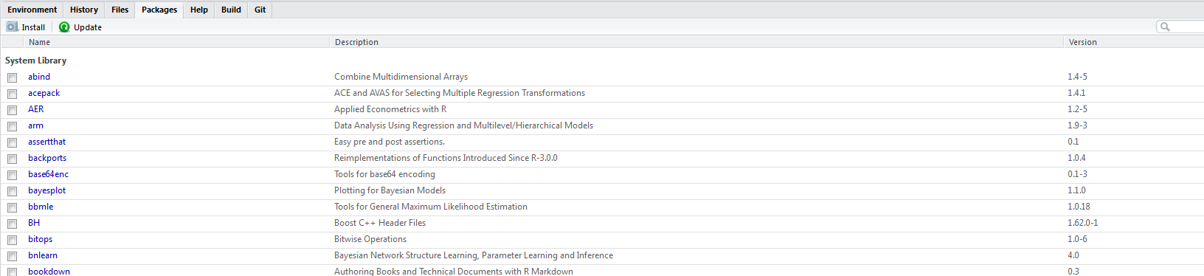Select description 'Bitwise Operations'
The width and height of the screenshot is (1204, 276).
370,239
